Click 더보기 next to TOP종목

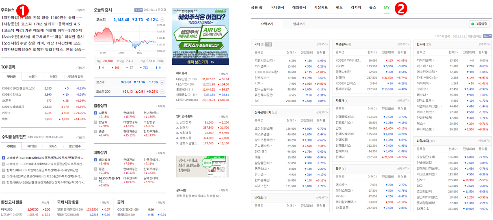click(81, 68)
